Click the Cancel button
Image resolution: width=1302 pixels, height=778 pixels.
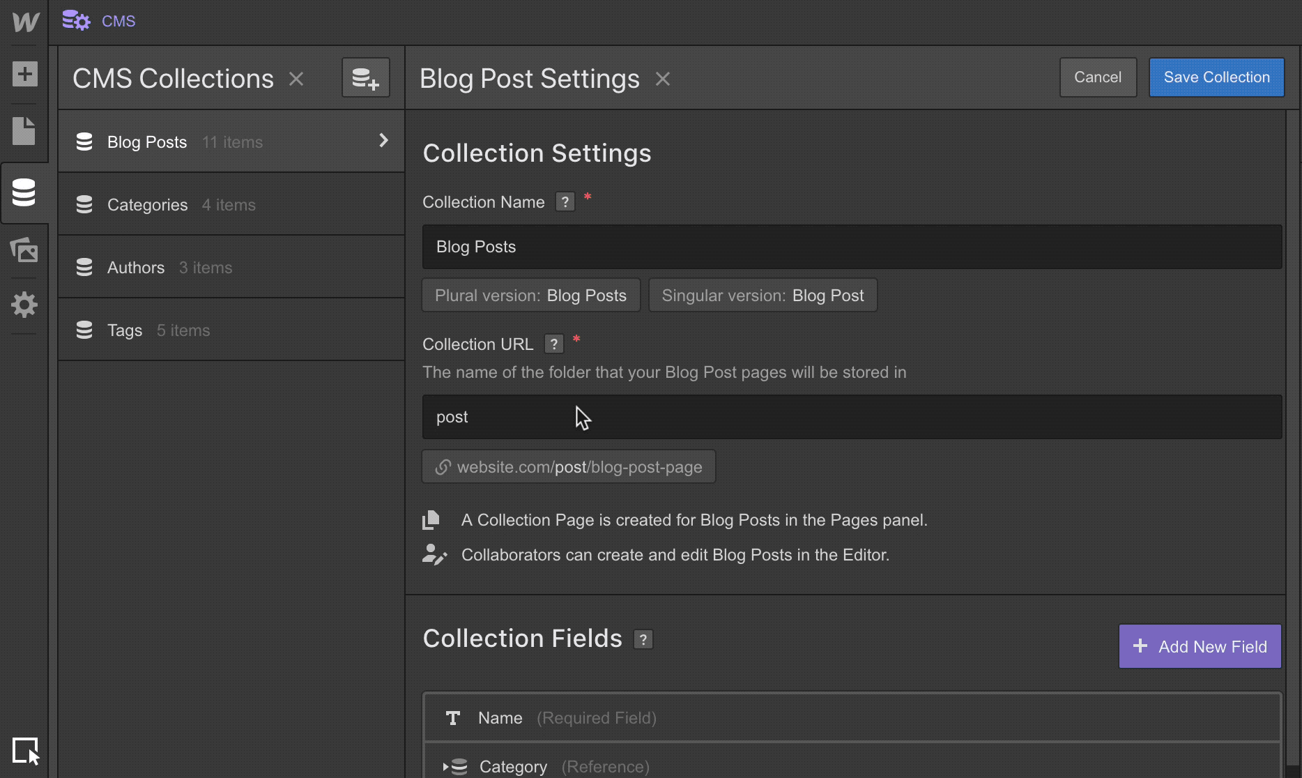(1098, 77)
